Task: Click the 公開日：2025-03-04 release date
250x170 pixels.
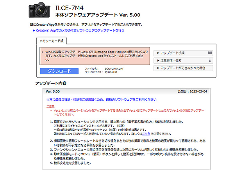Action: click(192, 91)
